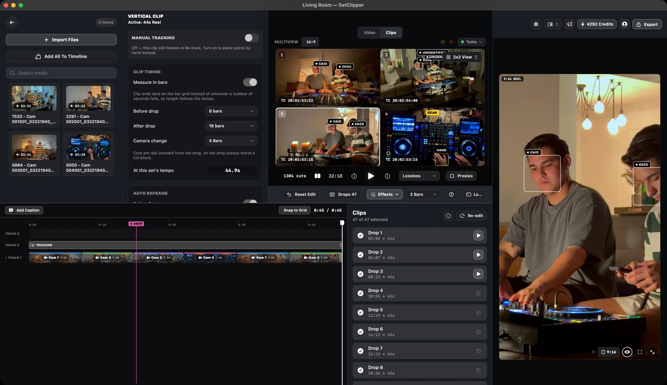The image size is (667, 385).
Task: Toggle the eye icon in the reel preview
Action: click(x=627, y=352)
